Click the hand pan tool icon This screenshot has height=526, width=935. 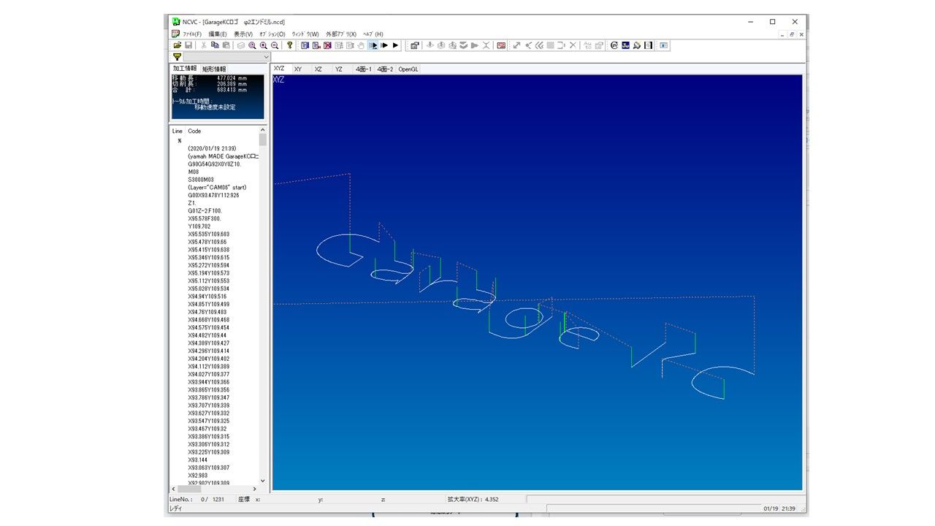pos(361,45)
